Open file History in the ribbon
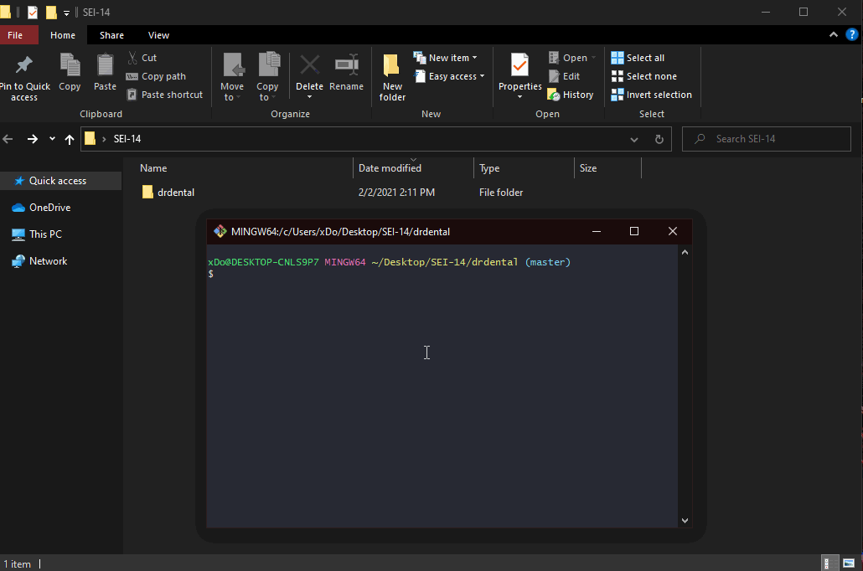The image size is (863, 571). click(571, 95)
